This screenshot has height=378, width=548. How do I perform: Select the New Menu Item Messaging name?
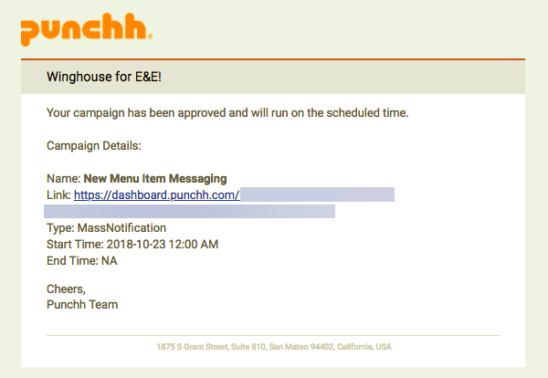tap(155, 179)
